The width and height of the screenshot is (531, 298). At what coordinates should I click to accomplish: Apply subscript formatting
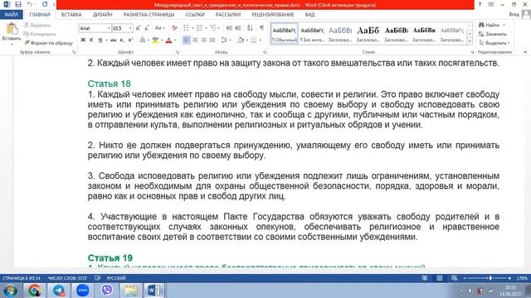click(x=122, y=40)
